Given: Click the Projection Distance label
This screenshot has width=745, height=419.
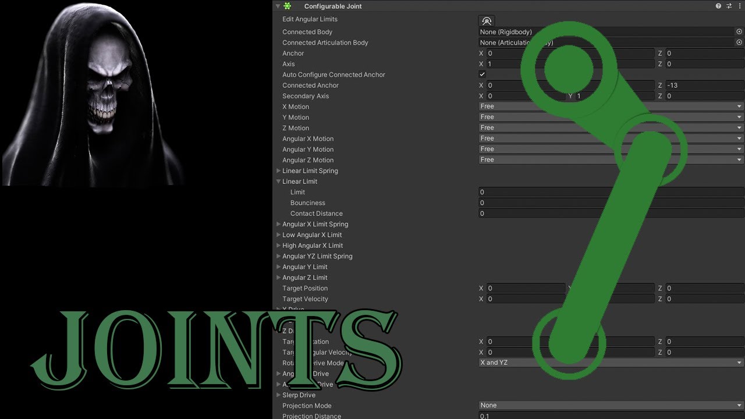Looking at the screenshot, I should pyautogui.click(x=311, y=416).
